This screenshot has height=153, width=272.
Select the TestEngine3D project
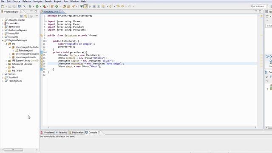pos(15,81)
